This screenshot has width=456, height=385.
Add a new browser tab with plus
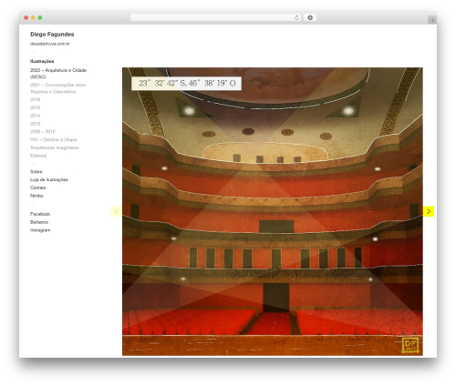point(432,20)
